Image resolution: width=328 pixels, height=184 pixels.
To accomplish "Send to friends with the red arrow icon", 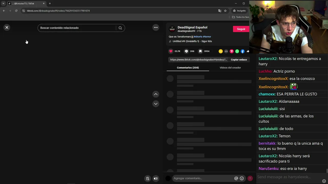I will point(232,51).
